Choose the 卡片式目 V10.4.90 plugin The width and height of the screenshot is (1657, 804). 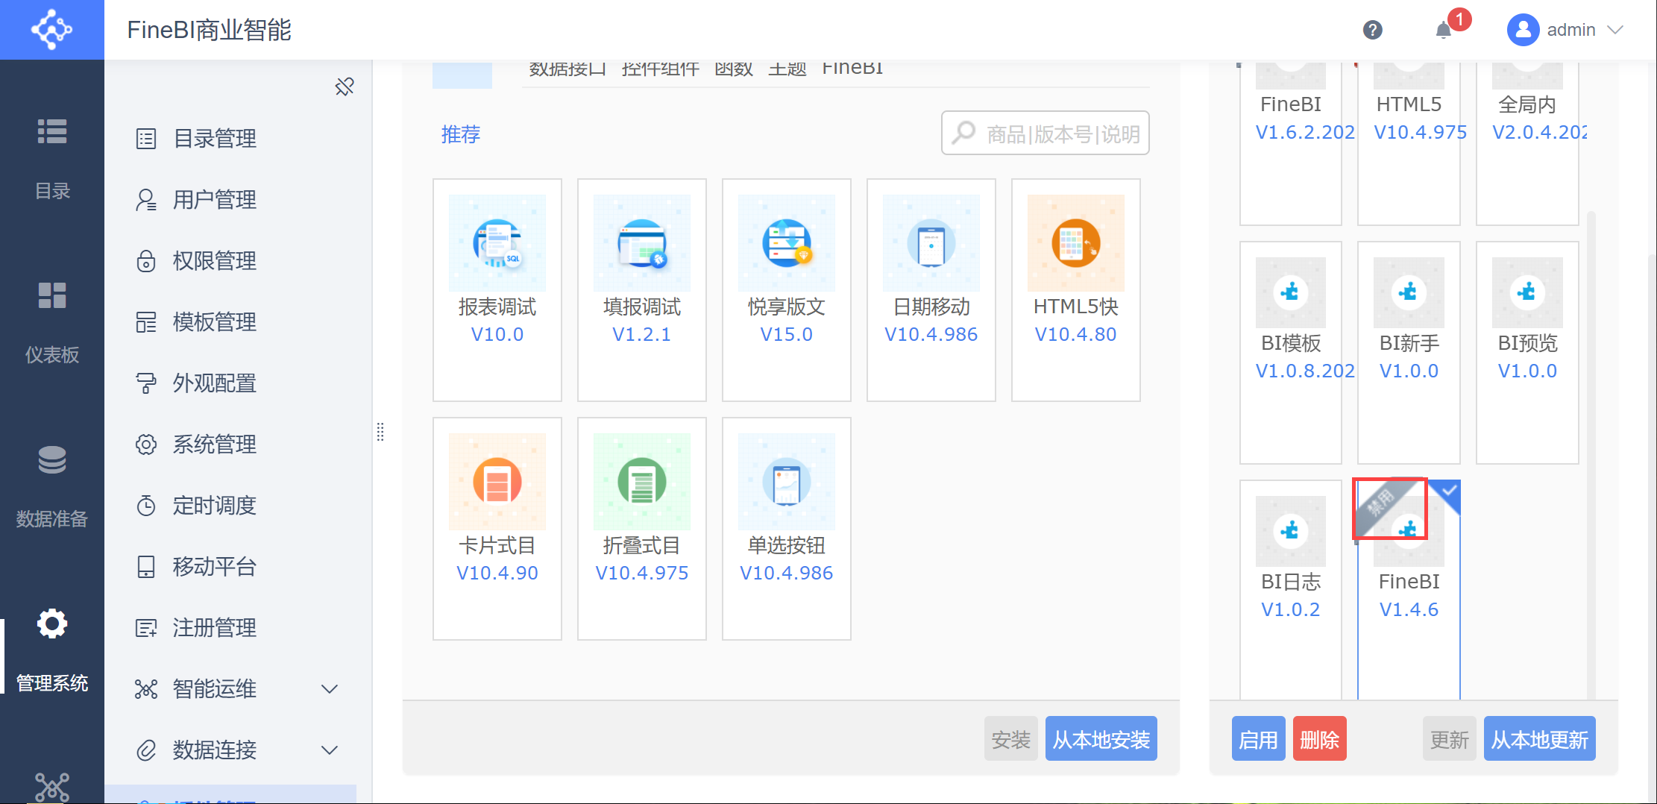coord(497,529)
